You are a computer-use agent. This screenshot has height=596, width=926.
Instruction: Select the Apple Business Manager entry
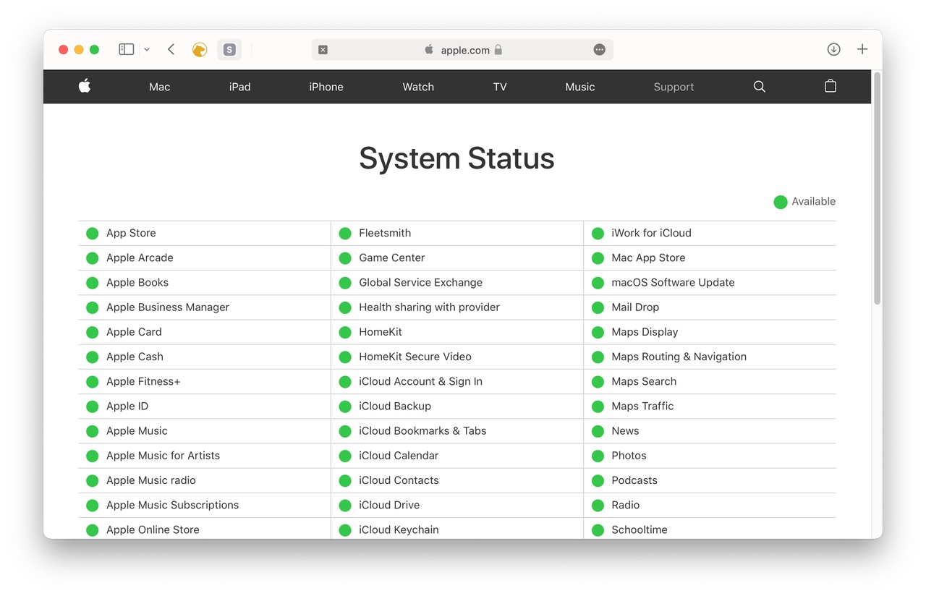click(168, 307)
